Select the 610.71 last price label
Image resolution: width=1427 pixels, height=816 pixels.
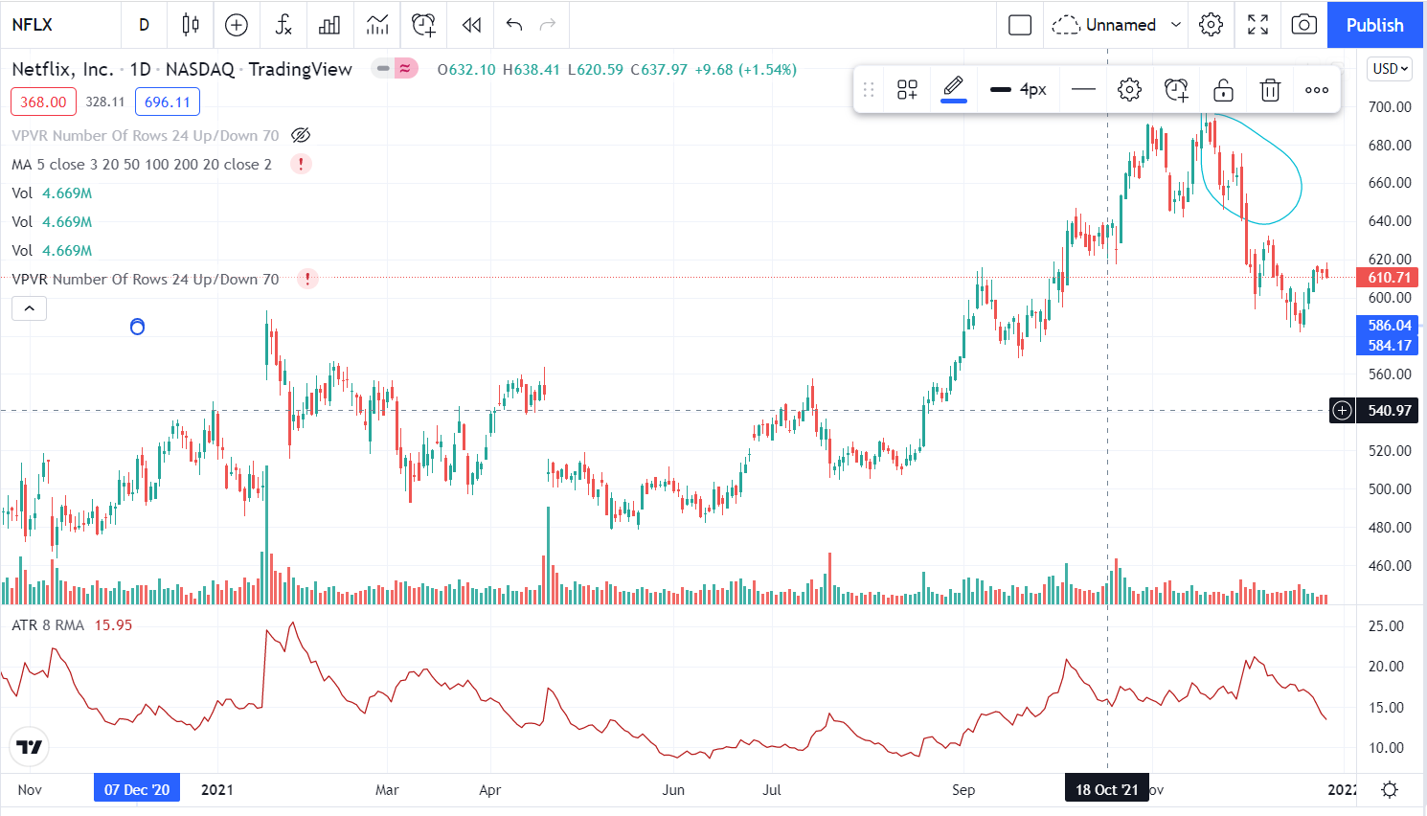point(1389,278)
